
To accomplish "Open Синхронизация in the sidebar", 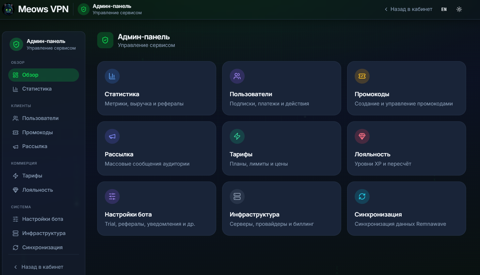I will (44, 248).
